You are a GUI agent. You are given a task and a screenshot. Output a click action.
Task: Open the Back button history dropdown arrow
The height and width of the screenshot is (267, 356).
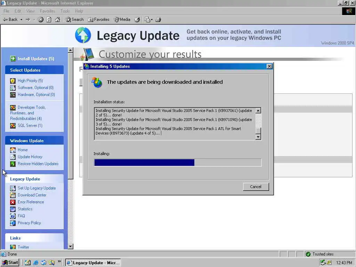21,19
